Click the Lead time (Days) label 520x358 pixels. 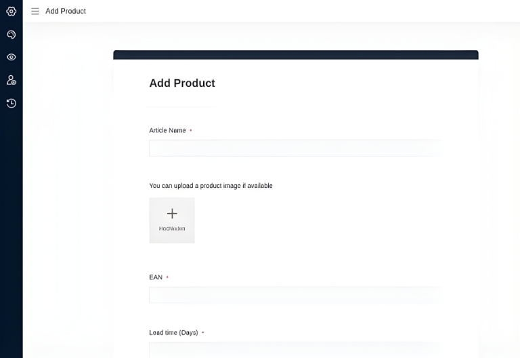(173, 333)
